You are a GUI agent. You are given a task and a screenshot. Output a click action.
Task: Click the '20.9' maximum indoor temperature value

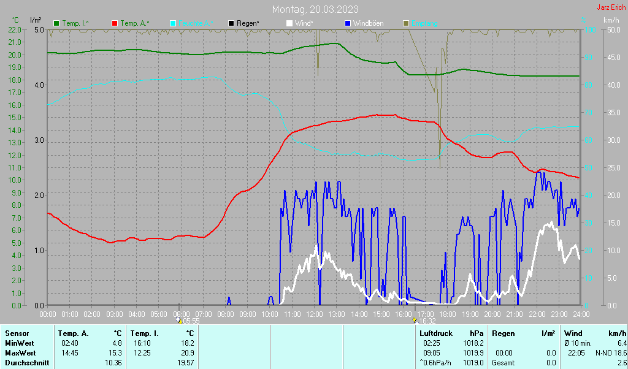[188, 354]
